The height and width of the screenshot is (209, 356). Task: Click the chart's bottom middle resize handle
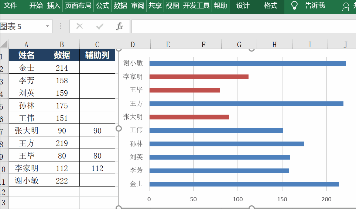251,207
